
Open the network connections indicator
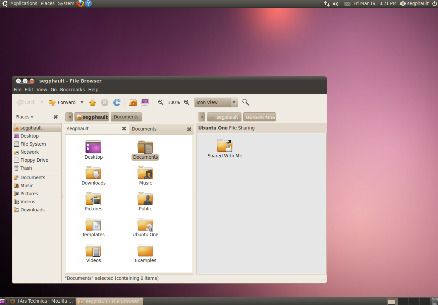point(327,4)
